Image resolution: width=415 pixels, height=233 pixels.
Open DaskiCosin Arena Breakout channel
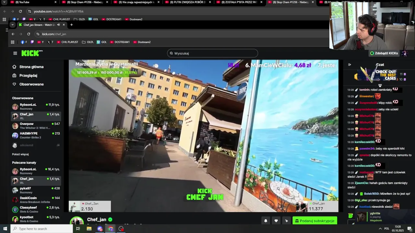coord(36,200)
